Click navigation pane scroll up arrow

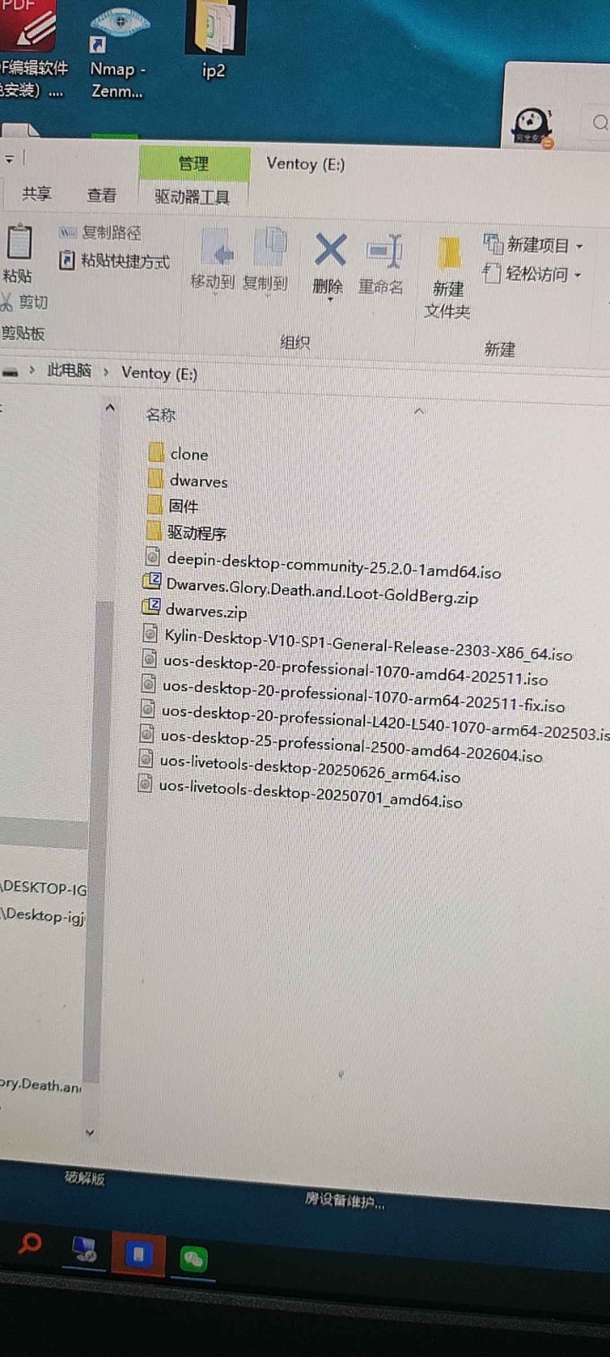pos(110,407)
